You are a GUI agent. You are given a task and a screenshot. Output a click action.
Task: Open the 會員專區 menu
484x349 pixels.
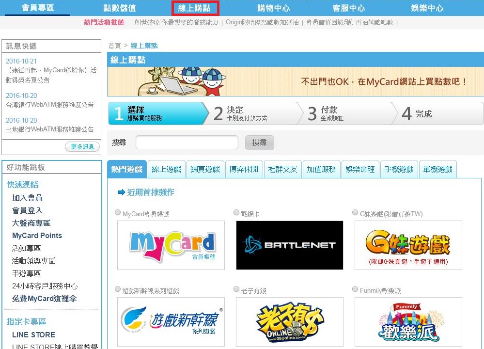[38, 8]
